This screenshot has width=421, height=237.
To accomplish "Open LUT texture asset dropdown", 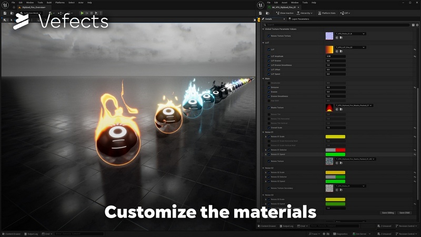I will pos(363,47).
